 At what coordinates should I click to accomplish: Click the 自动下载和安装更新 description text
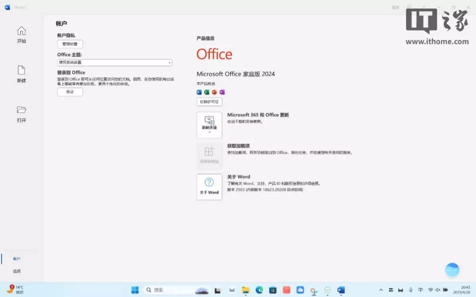(x=245, y=121)
